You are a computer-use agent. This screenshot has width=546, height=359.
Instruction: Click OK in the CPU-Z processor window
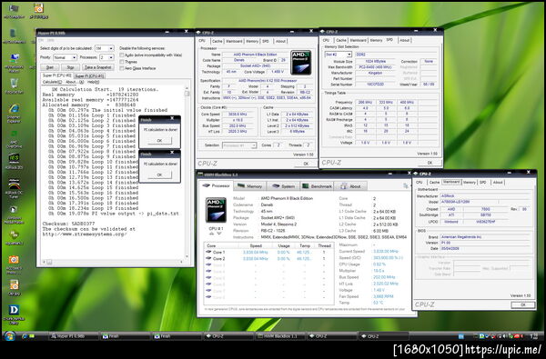[306, 164]
